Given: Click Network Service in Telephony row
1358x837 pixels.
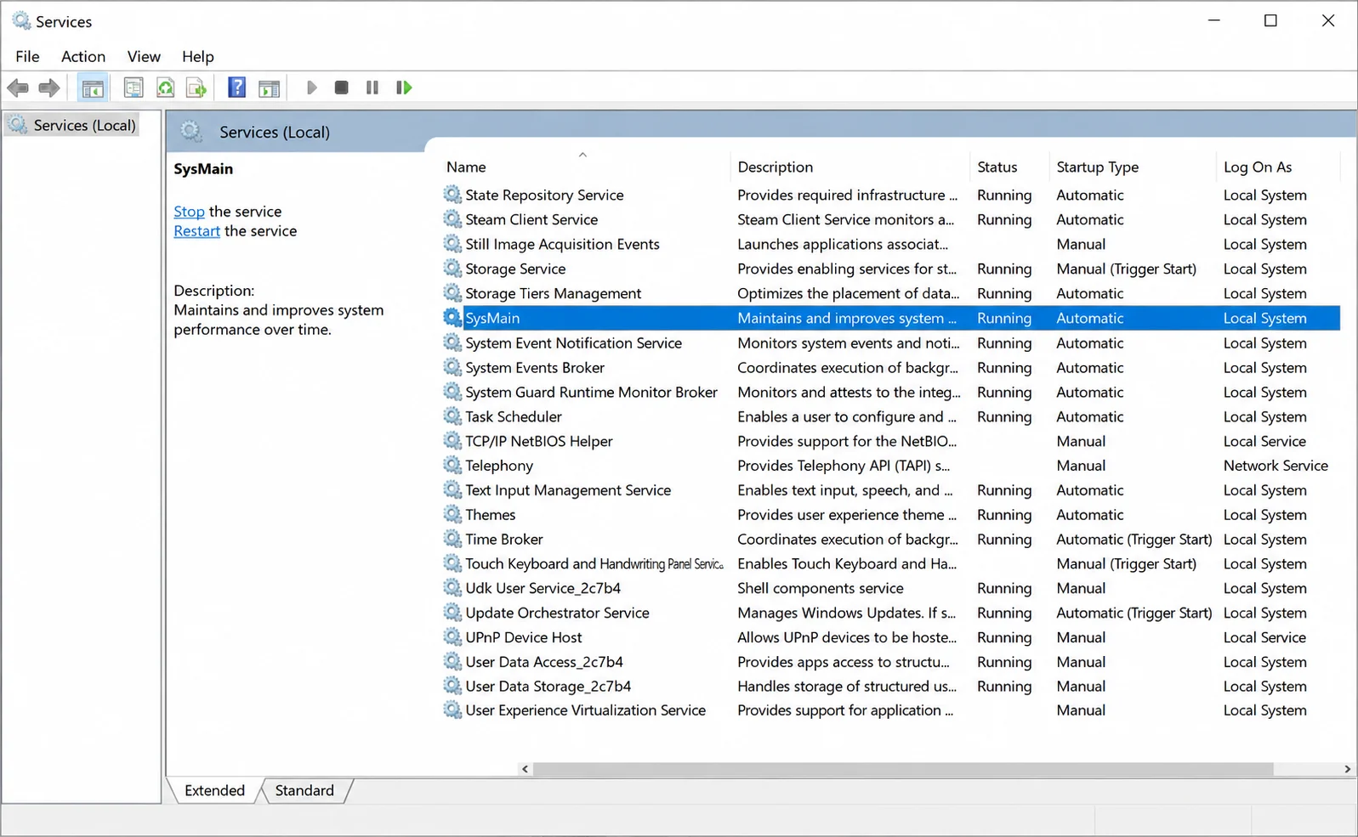Looking at the screenshot, I should 1276,466.
